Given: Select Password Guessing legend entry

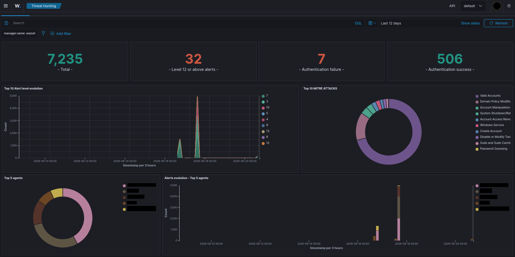Looking at the screenshot, I should 491,149.
